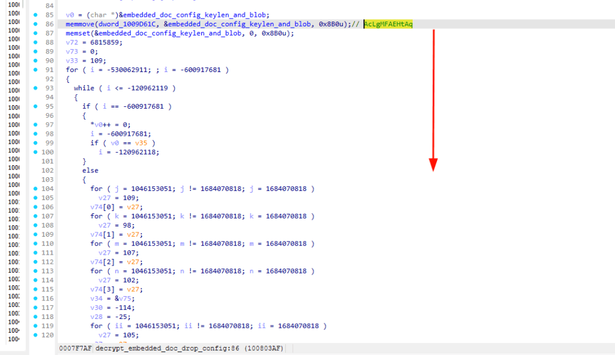615x355 pixels.
Task: Click v74[3] assignment on line 115
Action: click(x=102, y=290)
